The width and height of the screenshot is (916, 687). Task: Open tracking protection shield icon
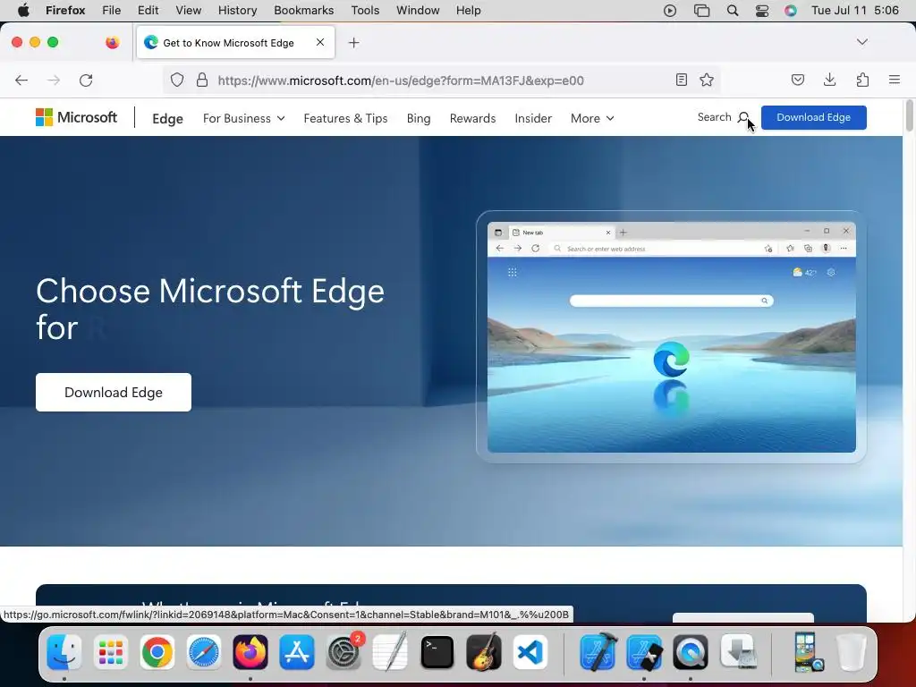coord(177,80)
